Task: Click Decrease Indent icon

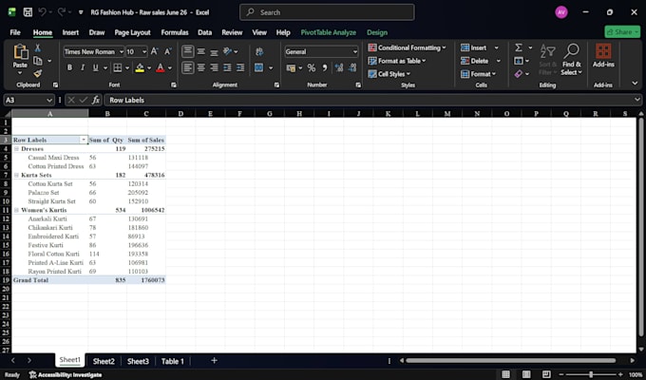Action: click(227, 67)
